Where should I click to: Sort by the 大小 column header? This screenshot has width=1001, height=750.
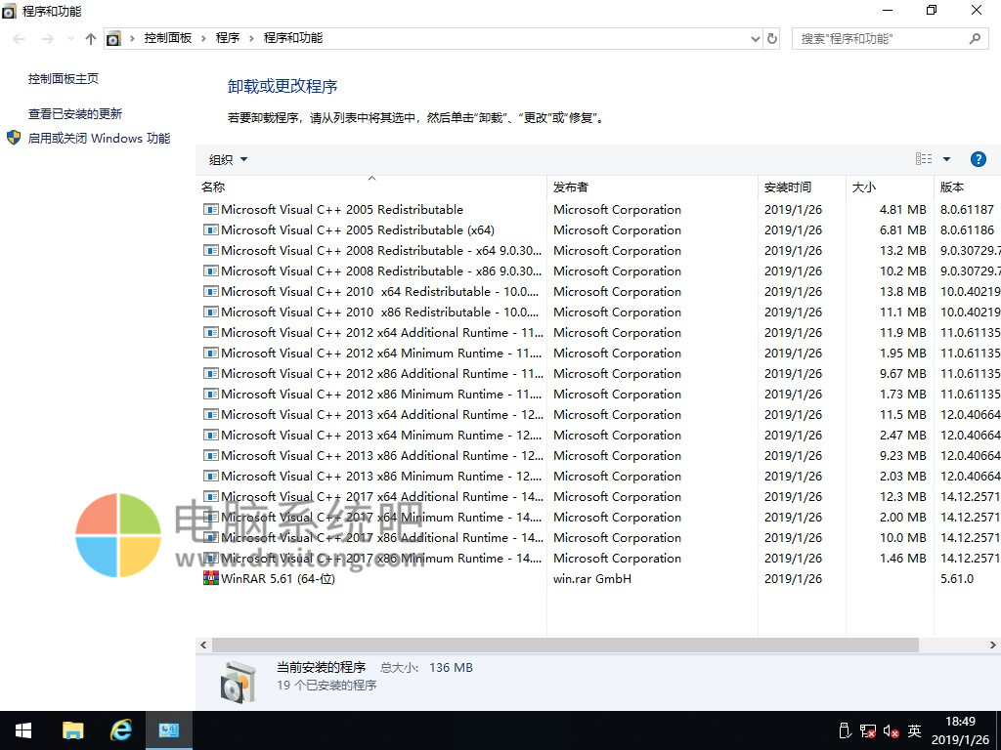point(890,187)
